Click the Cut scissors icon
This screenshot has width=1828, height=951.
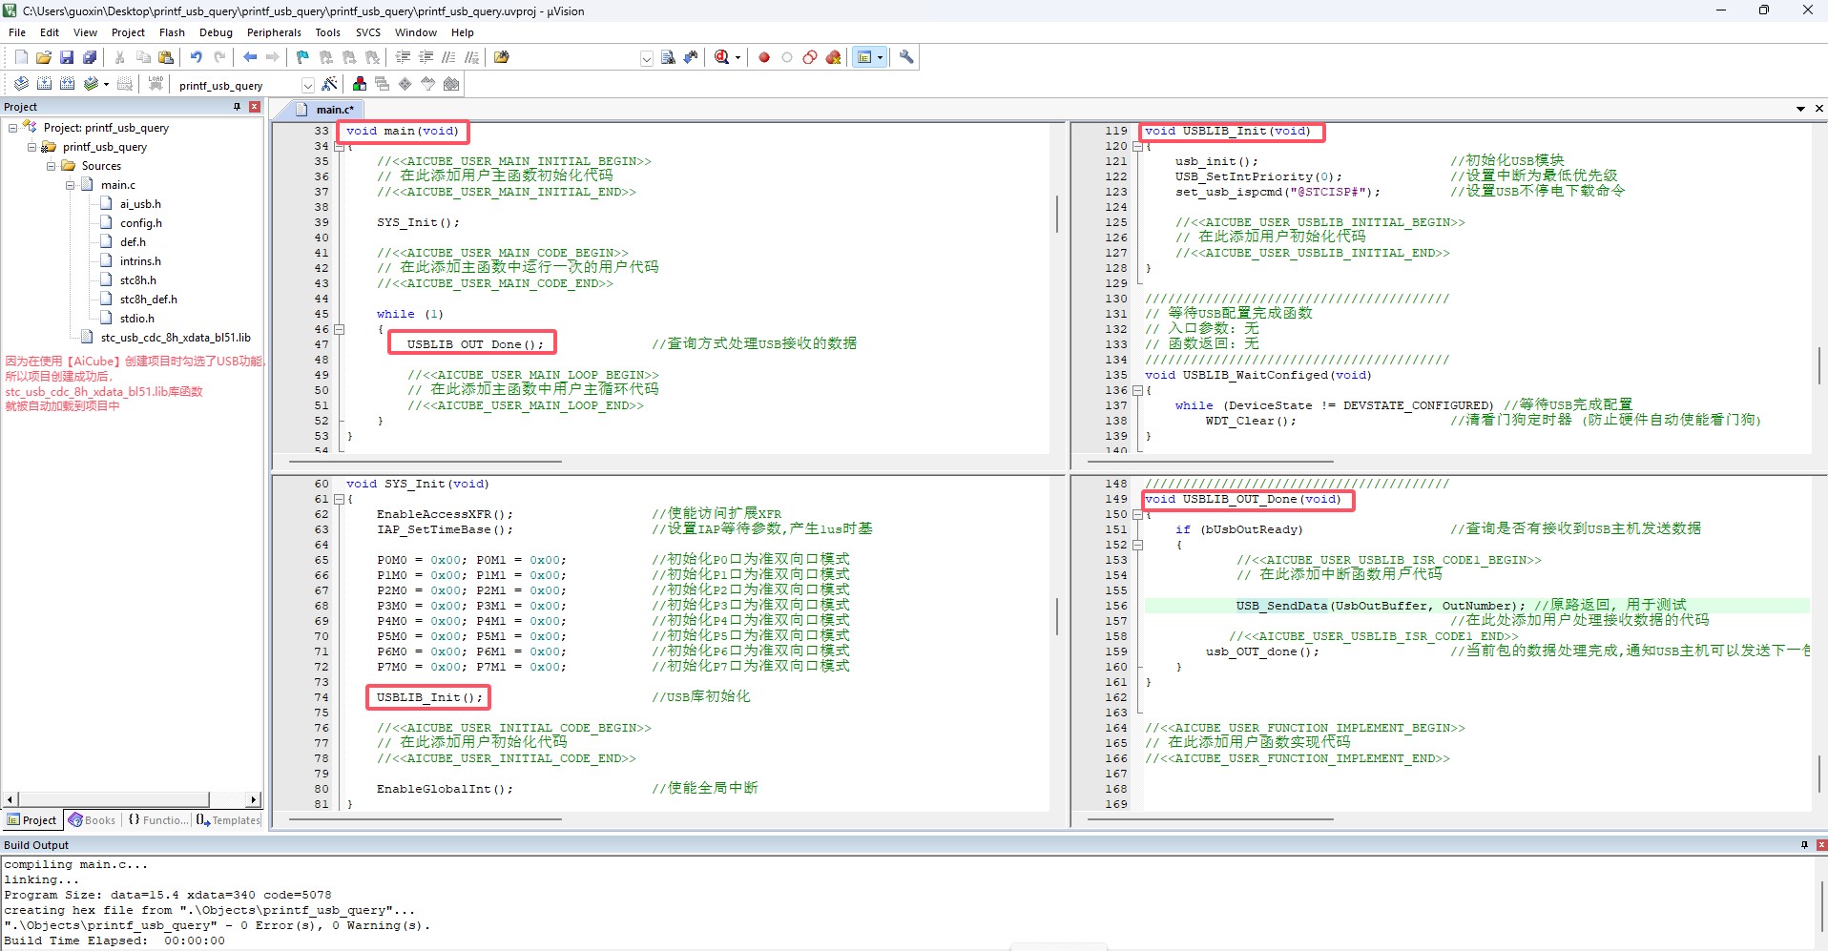point(120,57)
